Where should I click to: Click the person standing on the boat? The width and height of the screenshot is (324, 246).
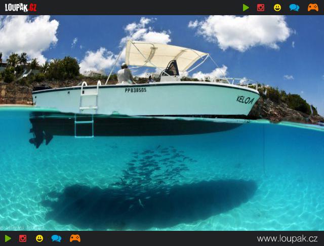(125, 74)
